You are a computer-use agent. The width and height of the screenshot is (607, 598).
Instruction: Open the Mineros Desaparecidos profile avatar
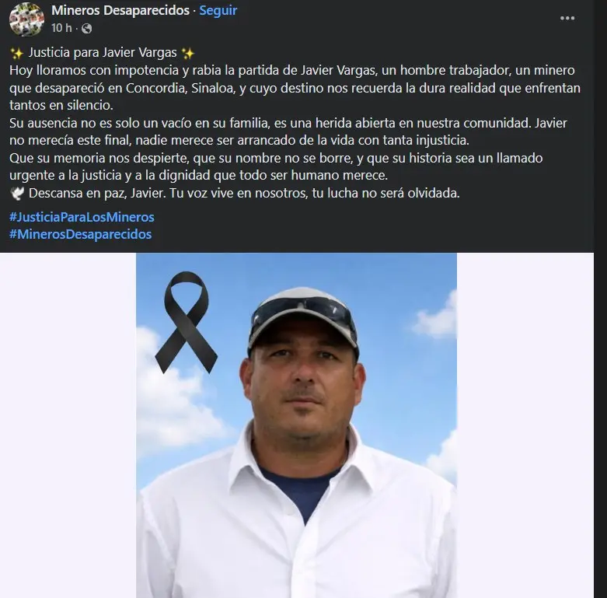pyautogui.click(x=26, y=19)
